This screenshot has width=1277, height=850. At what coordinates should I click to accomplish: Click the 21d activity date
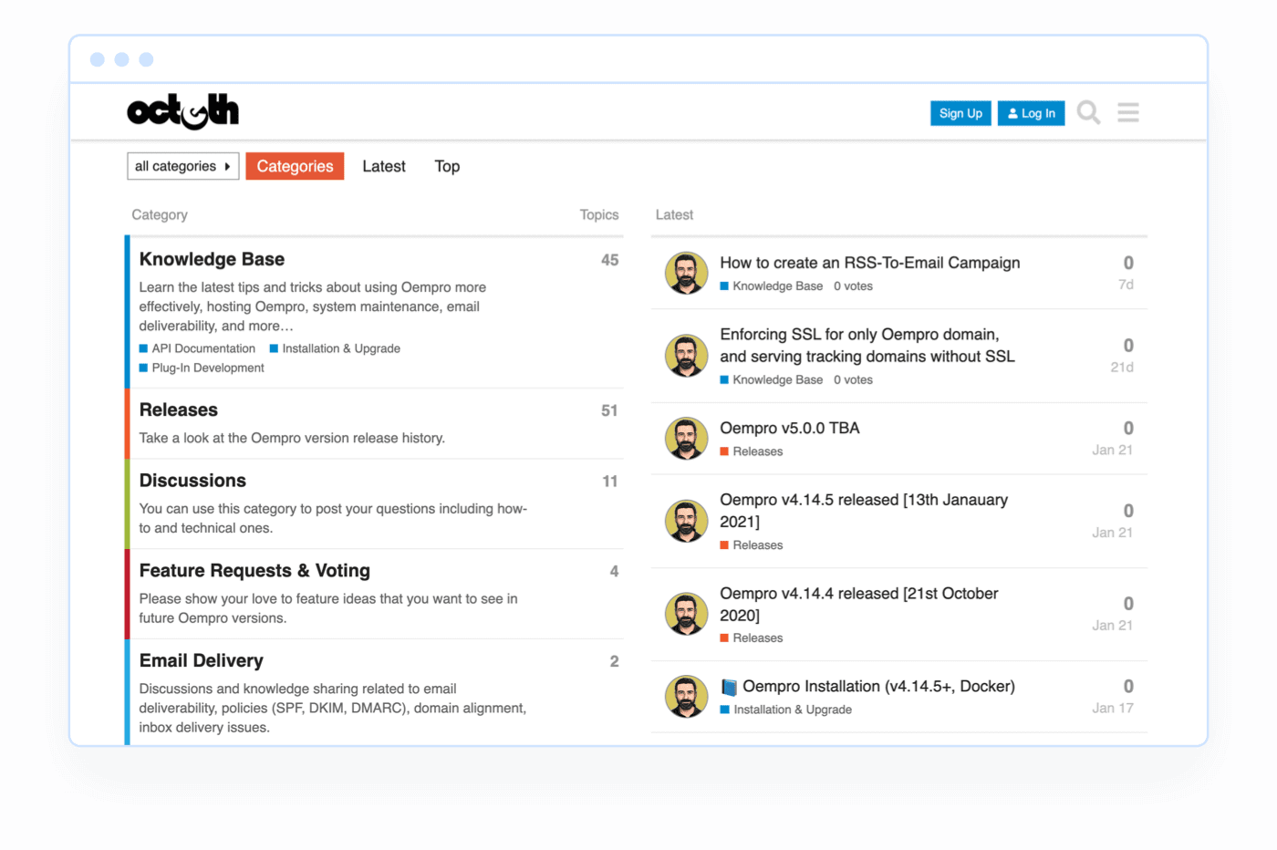click(x=1122, y=367)
